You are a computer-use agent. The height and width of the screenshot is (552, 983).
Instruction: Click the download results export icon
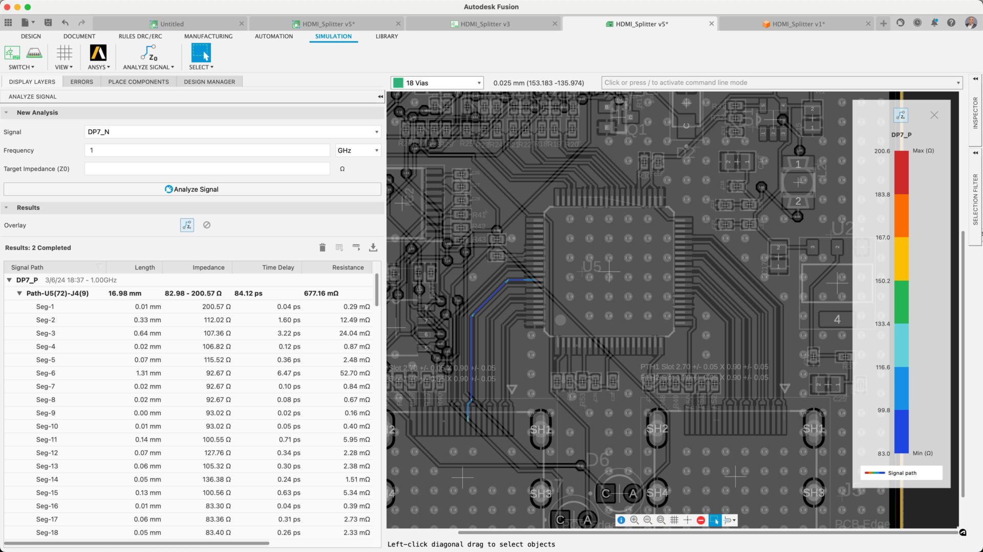click(373, 248)
